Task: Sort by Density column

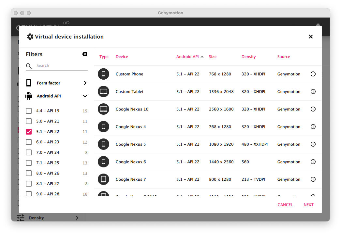Action: [x=248, y=57]
